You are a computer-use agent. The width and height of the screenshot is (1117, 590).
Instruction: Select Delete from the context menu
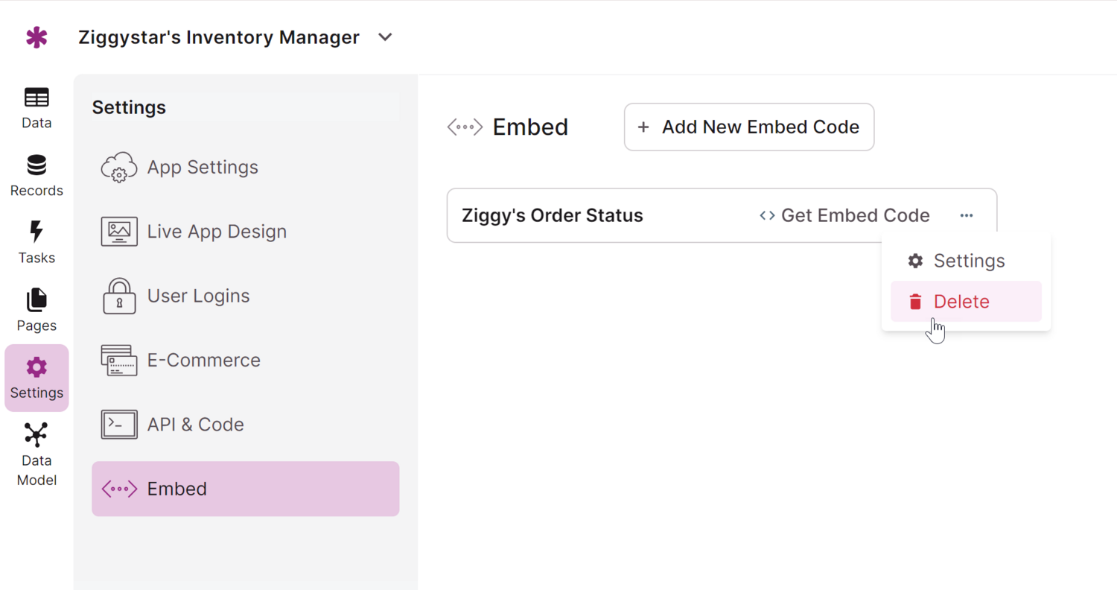click(x=961, y=301)
